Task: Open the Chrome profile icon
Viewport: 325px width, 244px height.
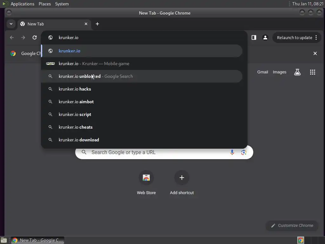Action: tap(265, 37)
